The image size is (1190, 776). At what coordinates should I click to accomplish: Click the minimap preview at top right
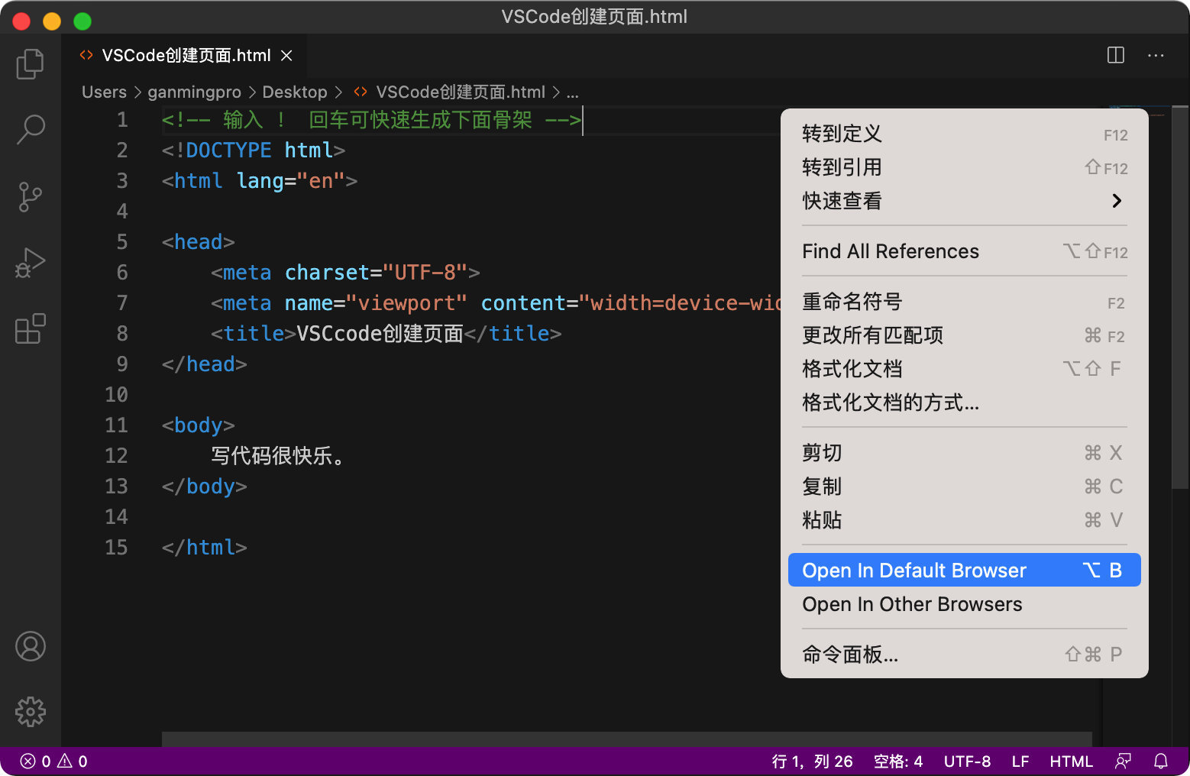point(1136,112)
